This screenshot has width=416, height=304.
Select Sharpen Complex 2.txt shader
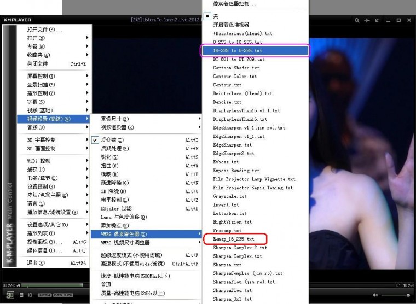pyautogui.click(x=255, y=248)
